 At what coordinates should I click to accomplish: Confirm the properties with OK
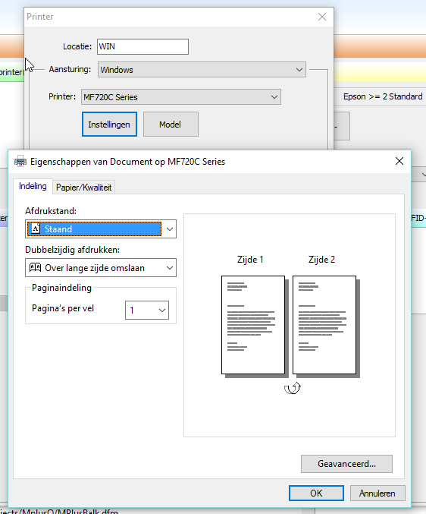click(x=316, y=493)
